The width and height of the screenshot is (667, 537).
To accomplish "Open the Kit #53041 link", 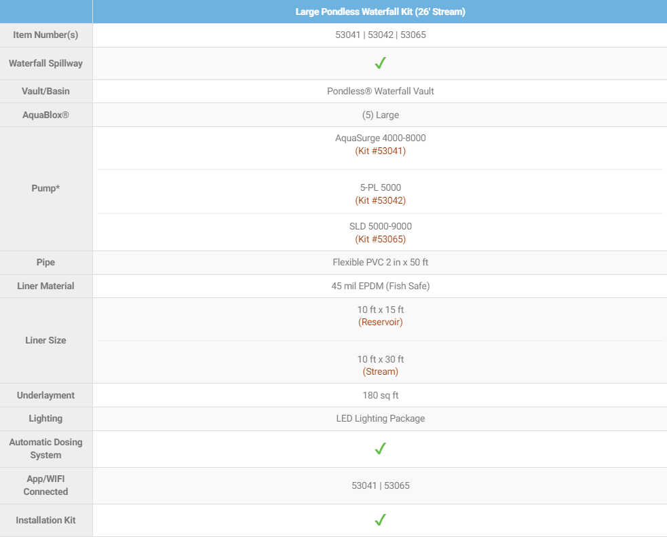I will coord(380,151).
